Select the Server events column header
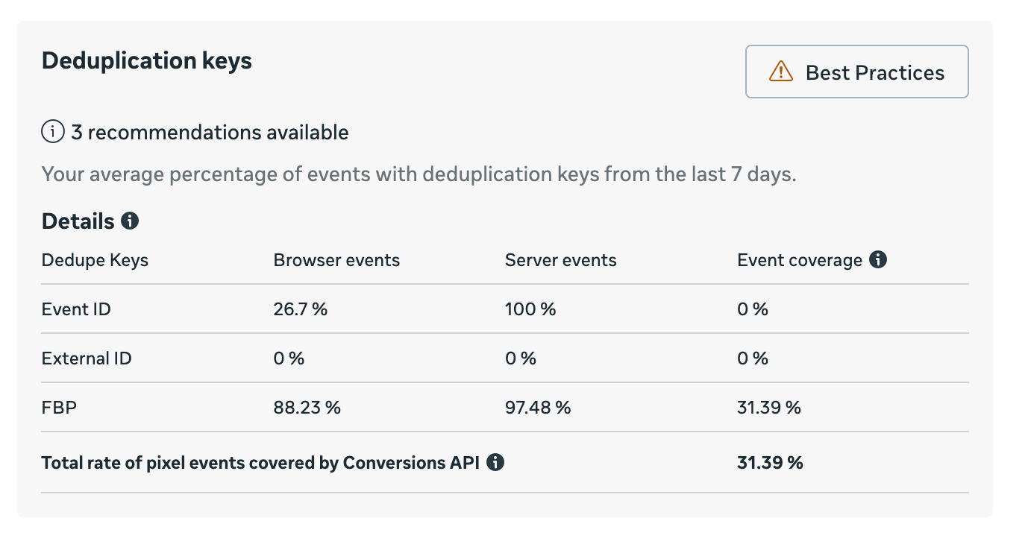 pos(560,260)
